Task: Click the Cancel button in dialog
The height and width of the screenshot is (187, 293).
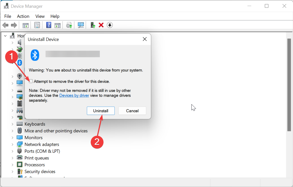Action: click(132, 111)
